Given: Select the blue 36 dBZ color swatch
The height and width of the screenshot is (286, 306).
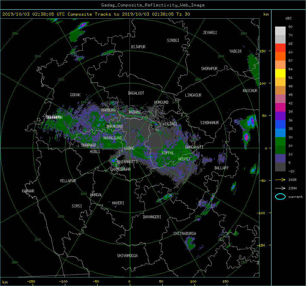Looking at the screenshot, I should [x=280, y=124].
